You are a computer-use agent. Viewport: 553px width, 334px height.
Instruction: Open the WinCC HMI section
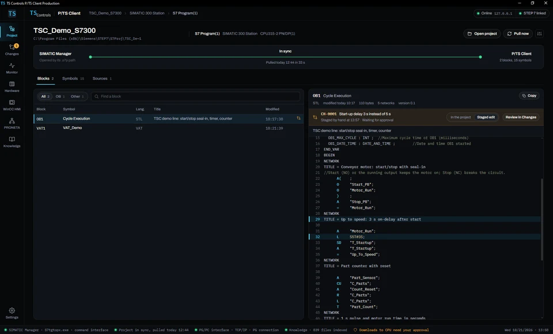[x=12, y=105]
